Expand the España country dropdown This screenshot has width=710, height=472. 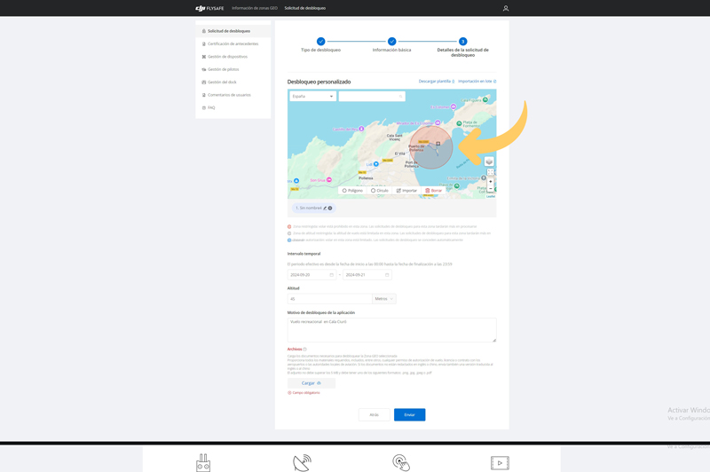click(x=312, y=97)
